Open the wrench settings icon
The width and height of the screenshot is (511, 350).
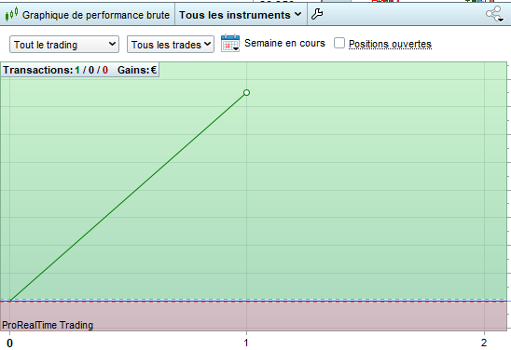coord(317,14)
